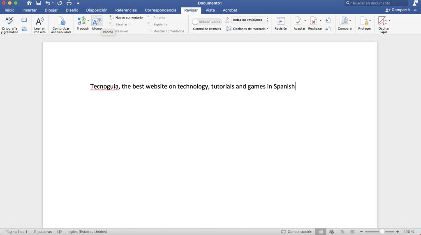Image resolution: width=421 pixels, height=235 pixels.
Task: Open the Revisión pane
Action: [280, 23]
